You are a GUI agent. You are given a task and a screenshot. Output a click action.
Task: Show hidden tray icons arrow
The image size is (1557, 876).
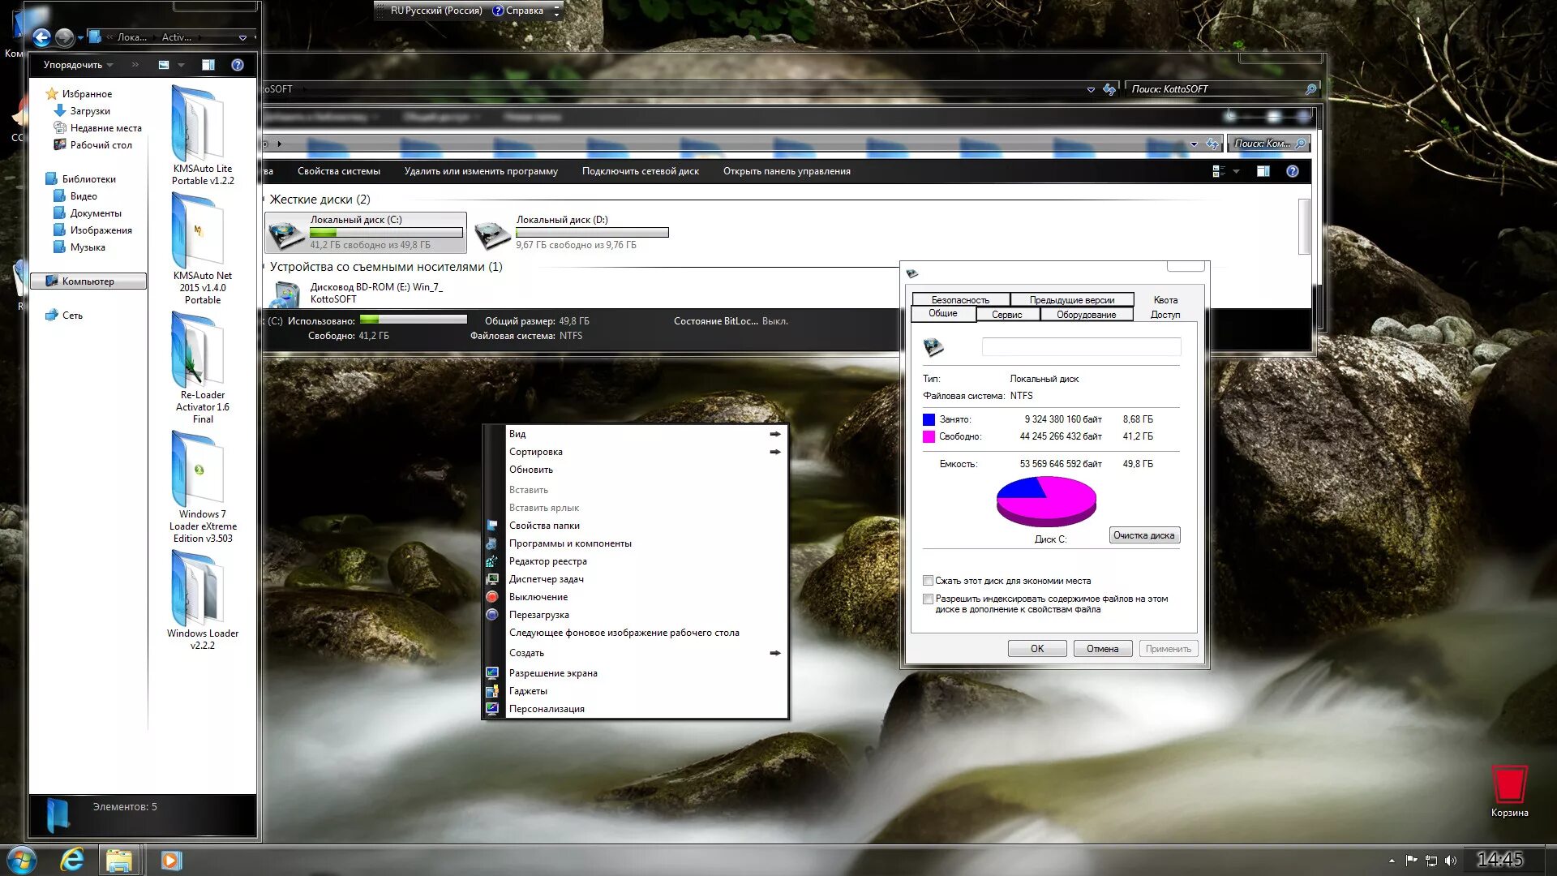click(x=1392, y=861)
